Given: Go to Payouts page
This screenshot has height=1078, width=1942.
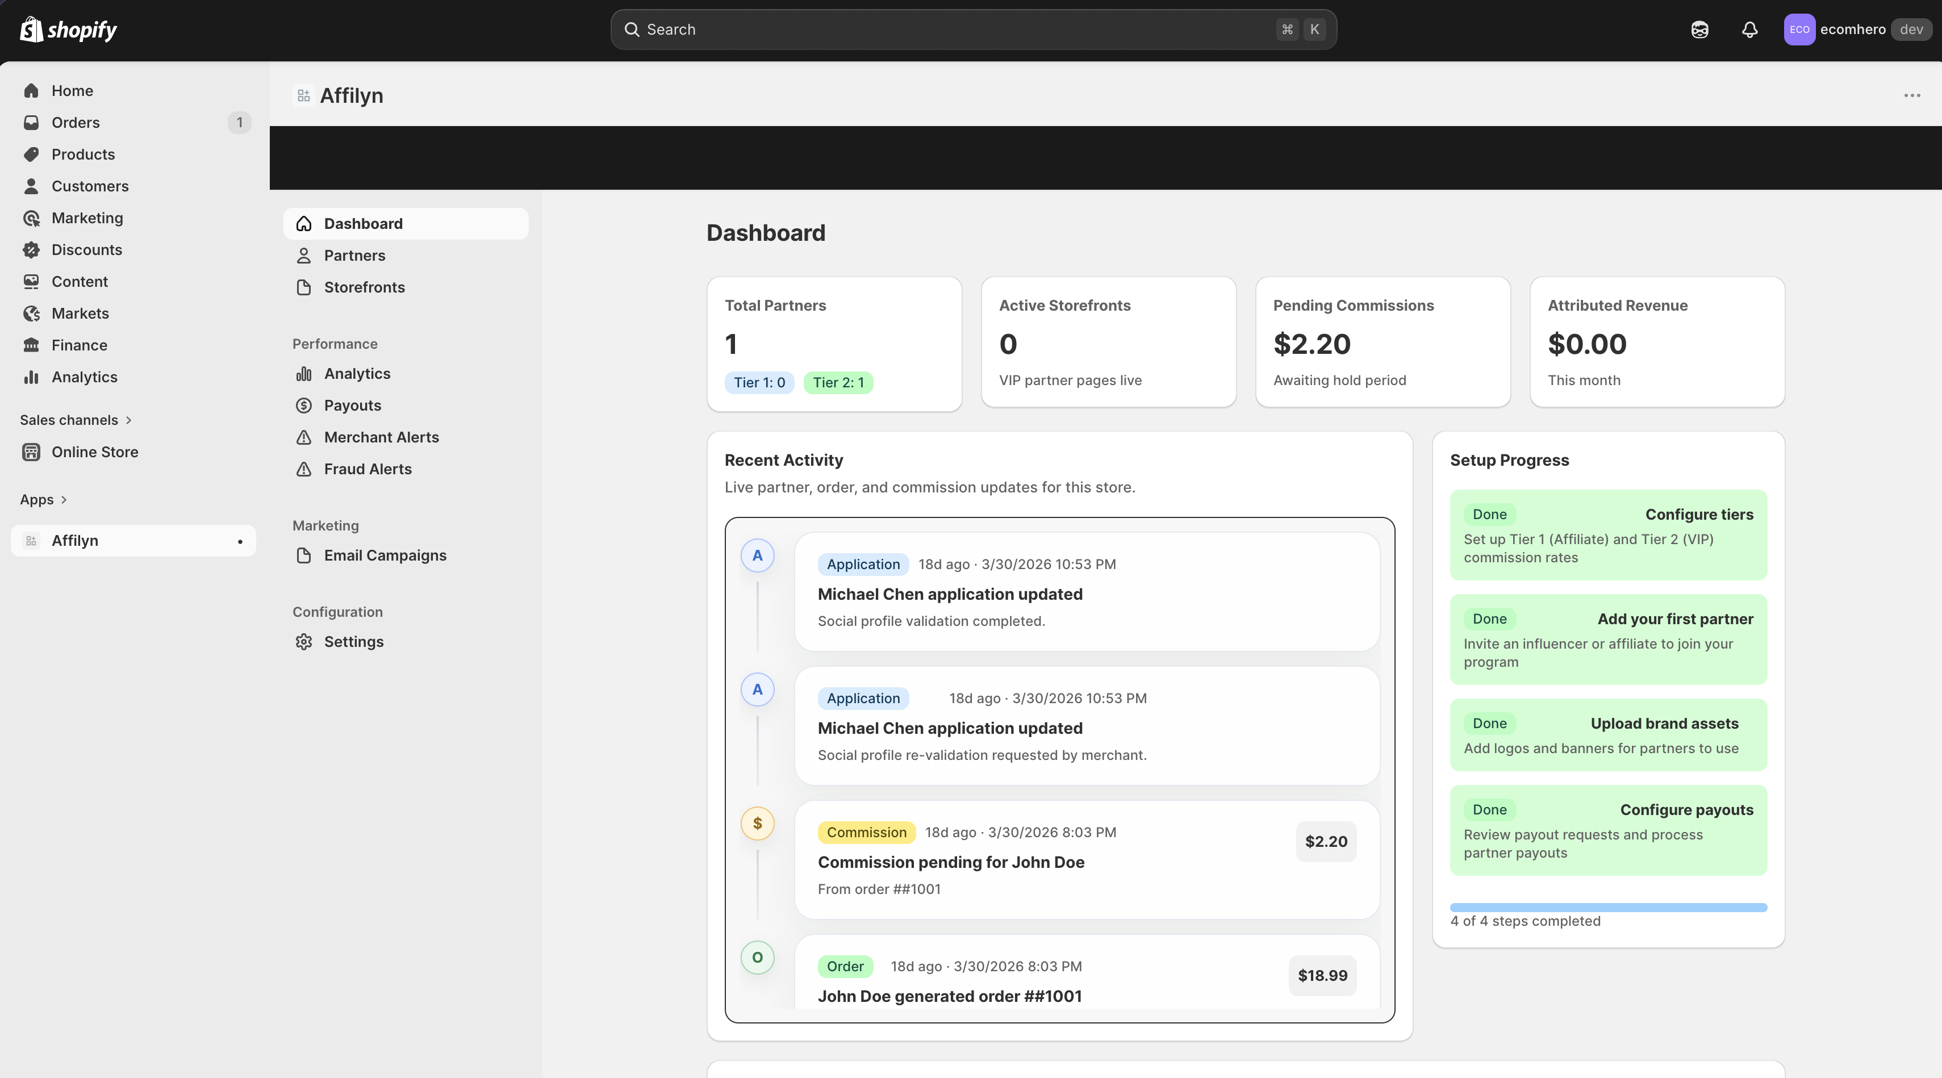Looking at the screenshot, I should (406, 406).
